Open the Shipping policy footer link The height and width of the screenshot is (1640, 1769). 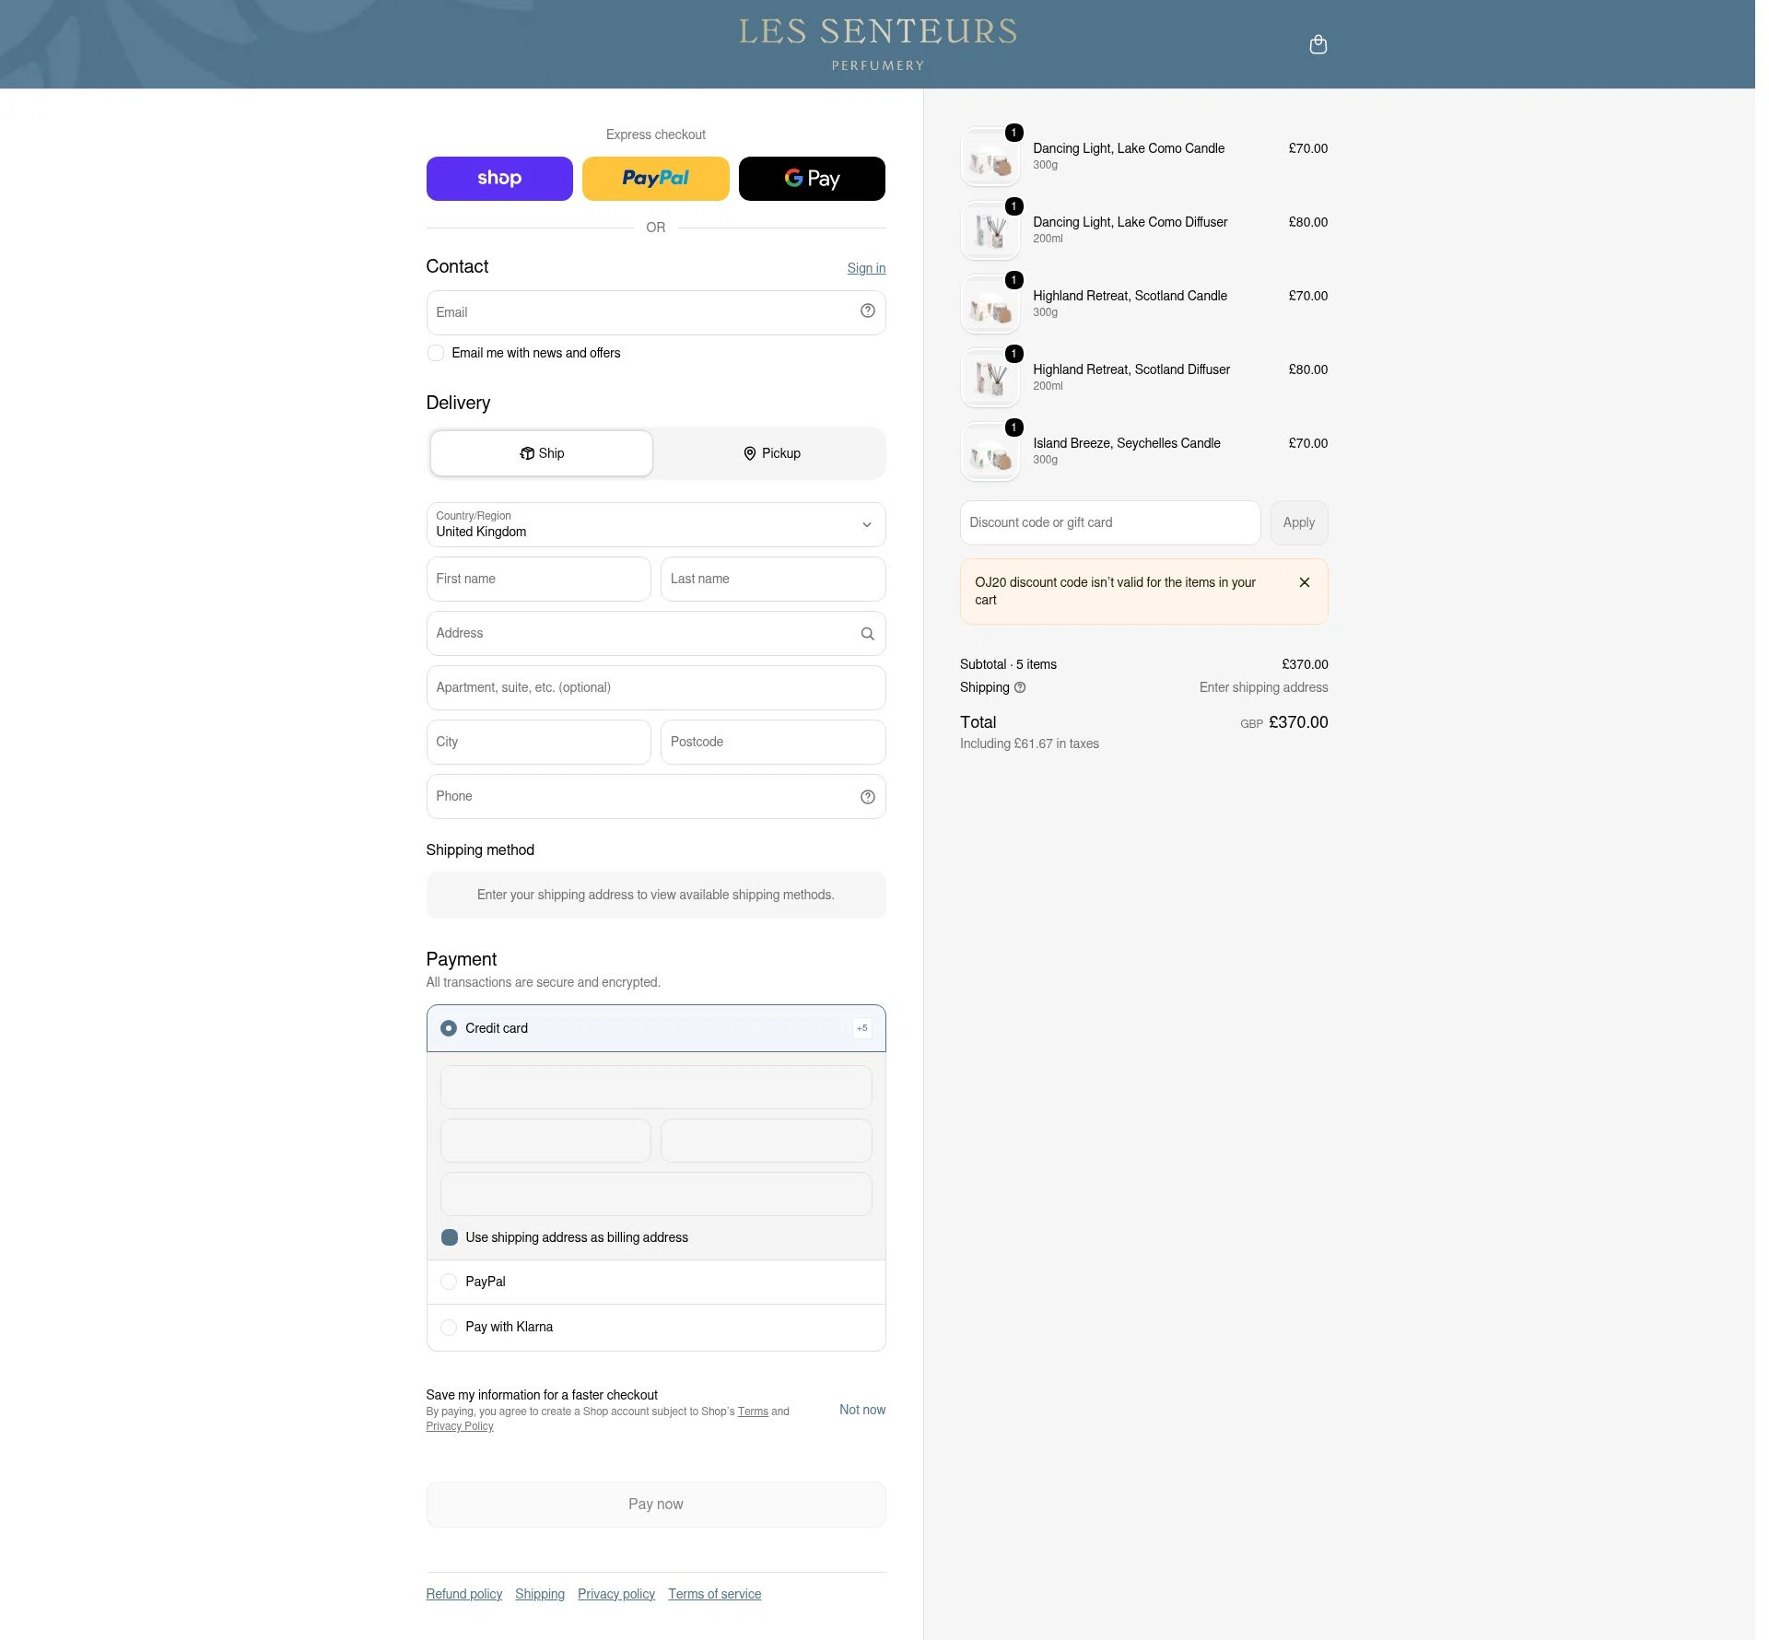(540, 1594)
